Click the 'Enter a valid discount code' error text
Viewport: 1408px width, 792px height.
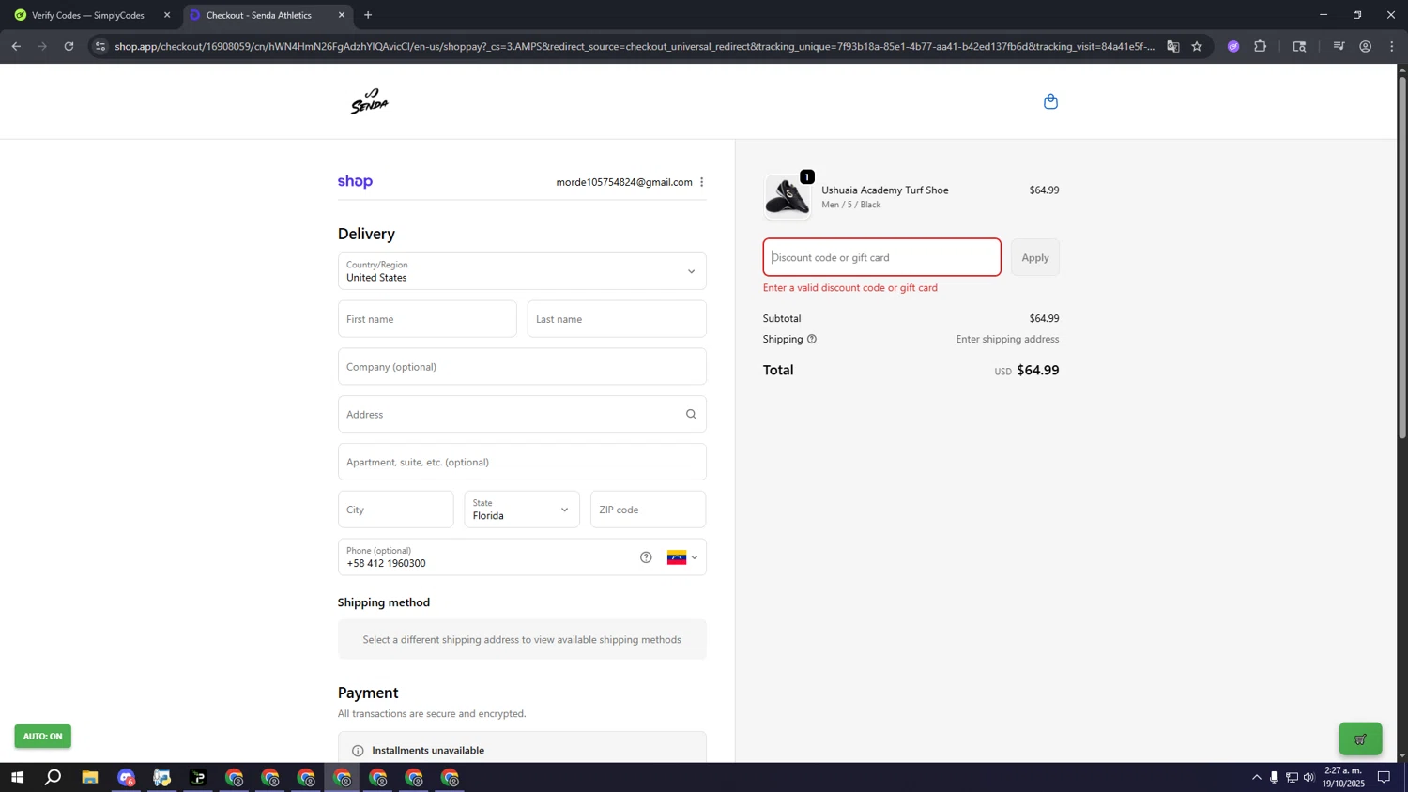[850, 288]
